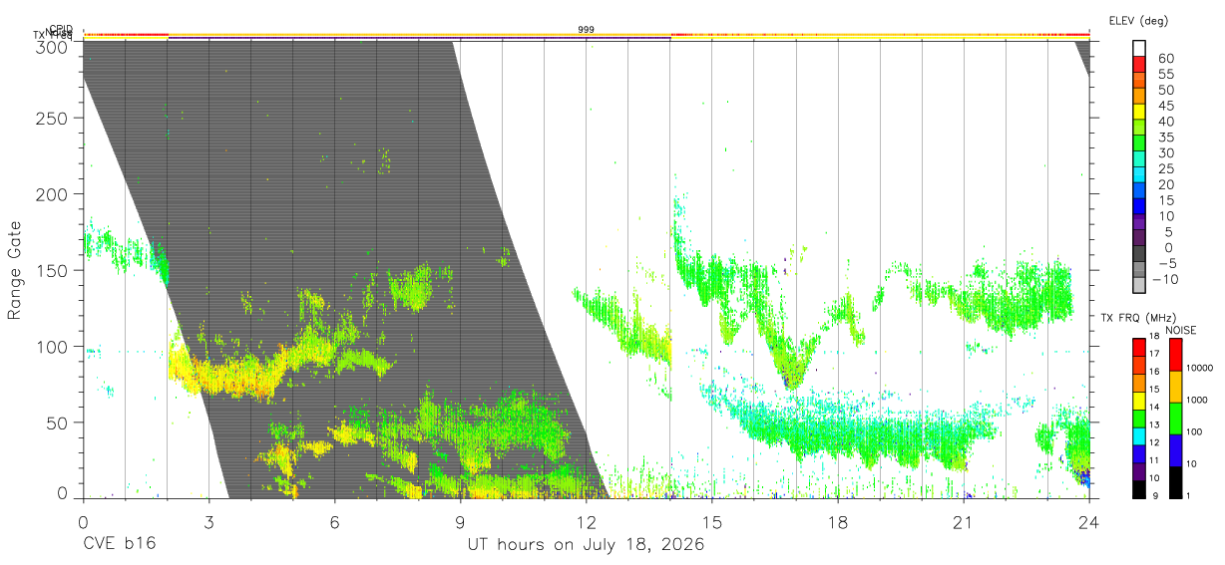Image resolution: width=1225 pixels, height=565 pixels.
Task: Click the x-axis tick label '3'
Action: coord(208,522)
